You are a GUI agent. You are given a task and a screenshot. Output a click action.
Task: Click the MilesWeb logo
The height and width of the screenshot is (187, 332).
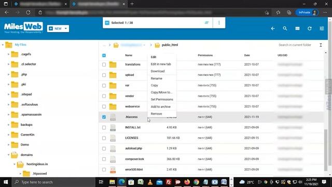[23, 28]
